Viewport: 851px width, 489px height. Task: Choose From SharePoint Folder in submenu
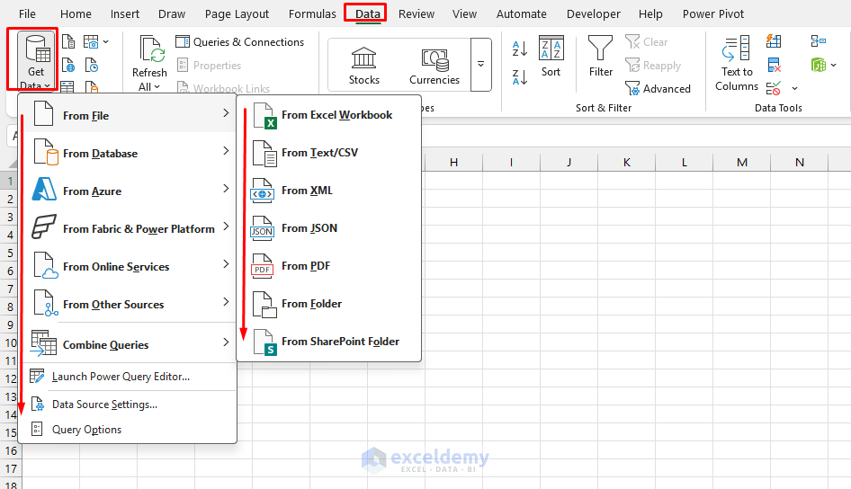tap(329, 342)
